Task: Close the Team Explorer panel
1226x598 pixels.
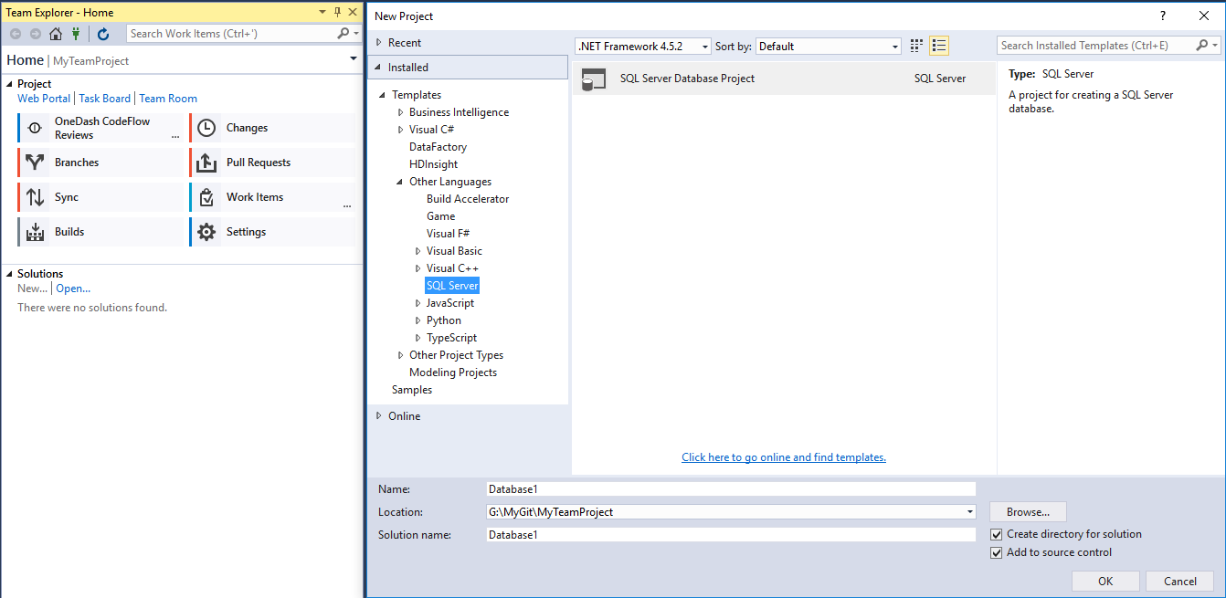Action: [x=353, y=13]
